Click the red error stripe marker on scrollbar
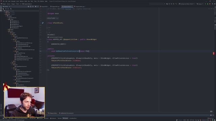 point(214,53)
